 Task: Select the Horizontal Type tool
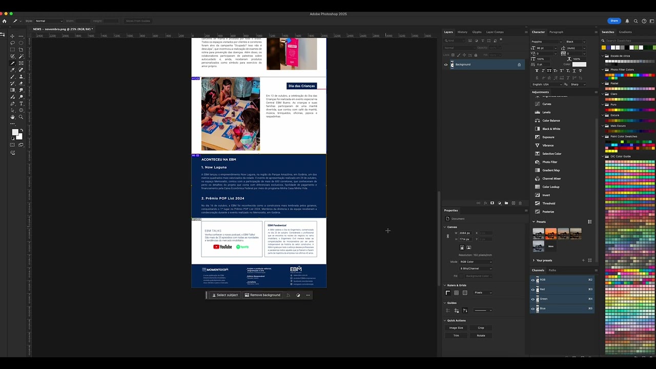click(21, 104)
